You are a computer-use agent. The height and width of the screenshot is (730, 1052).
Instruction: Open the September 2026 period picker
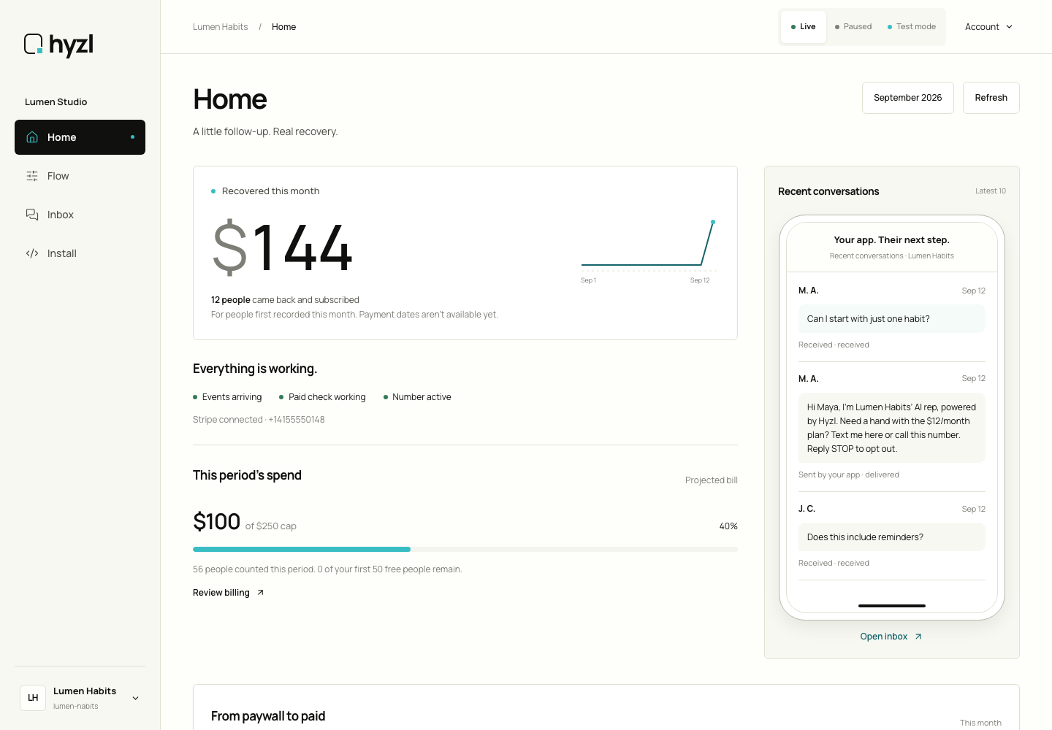(908, 98)
